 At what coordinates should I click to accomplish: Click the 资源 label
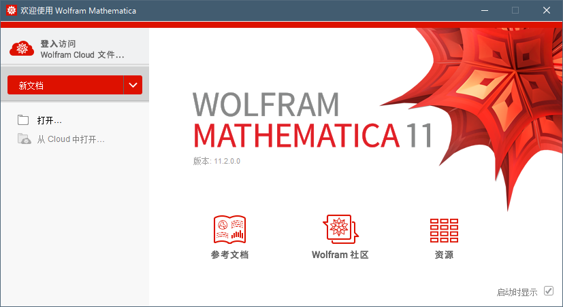tap(444, 255)
